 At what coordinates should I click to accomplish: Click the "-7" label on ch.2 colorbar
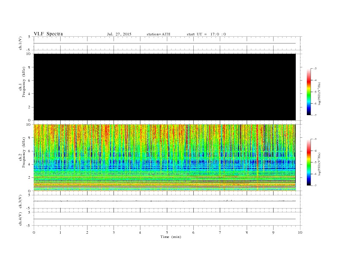click(x=315, y=186)
